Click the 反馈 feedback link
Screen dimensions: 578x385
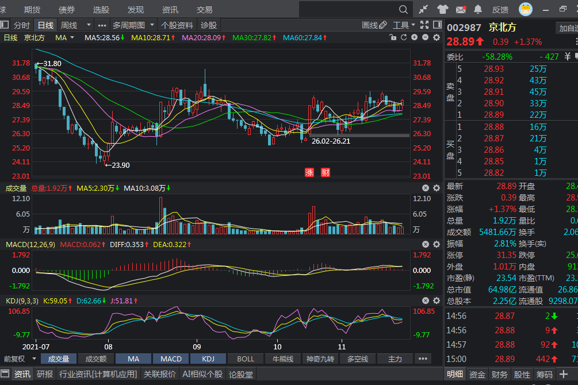[x=500, y=9]
